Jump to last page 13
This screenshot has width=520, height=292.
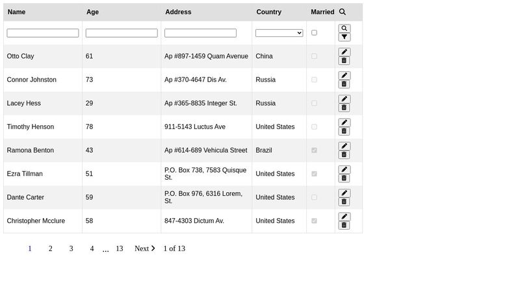pyautogui.click(x=119, y=249)
